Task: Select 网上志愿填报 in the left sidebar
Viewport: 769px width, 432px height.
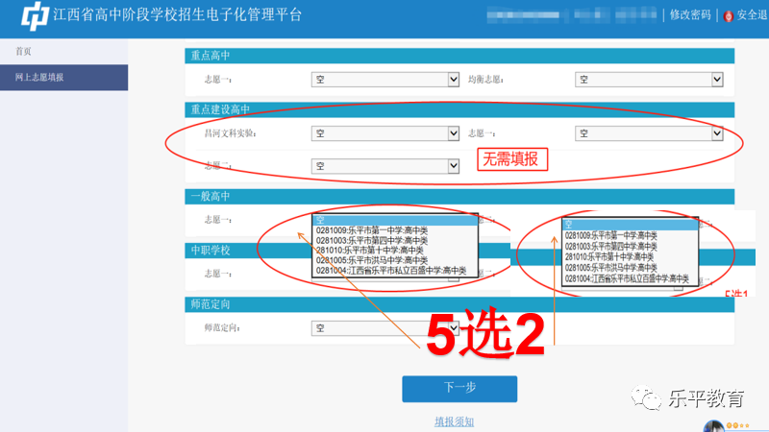Action: [46, 77]
